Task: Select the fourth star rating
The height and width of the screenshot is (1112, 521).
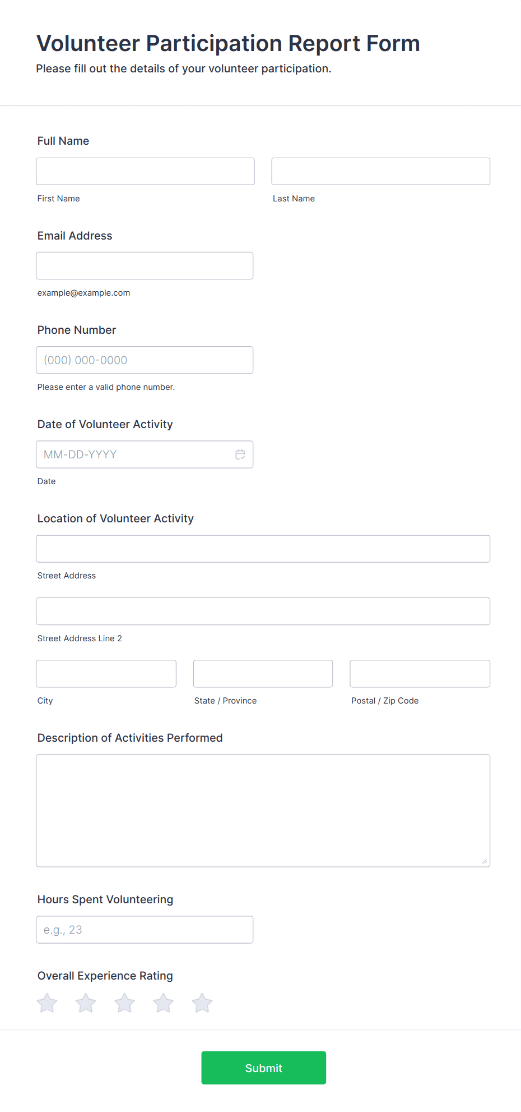Action: [x=163, y=1003]
